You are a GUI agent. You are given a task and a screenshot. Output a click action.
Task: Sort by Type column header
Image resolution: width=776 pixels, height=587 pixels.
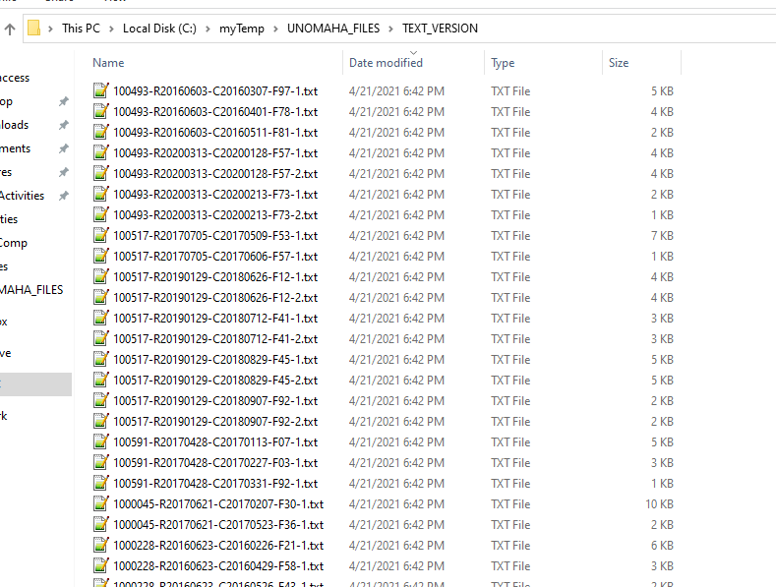pos(503,63)
